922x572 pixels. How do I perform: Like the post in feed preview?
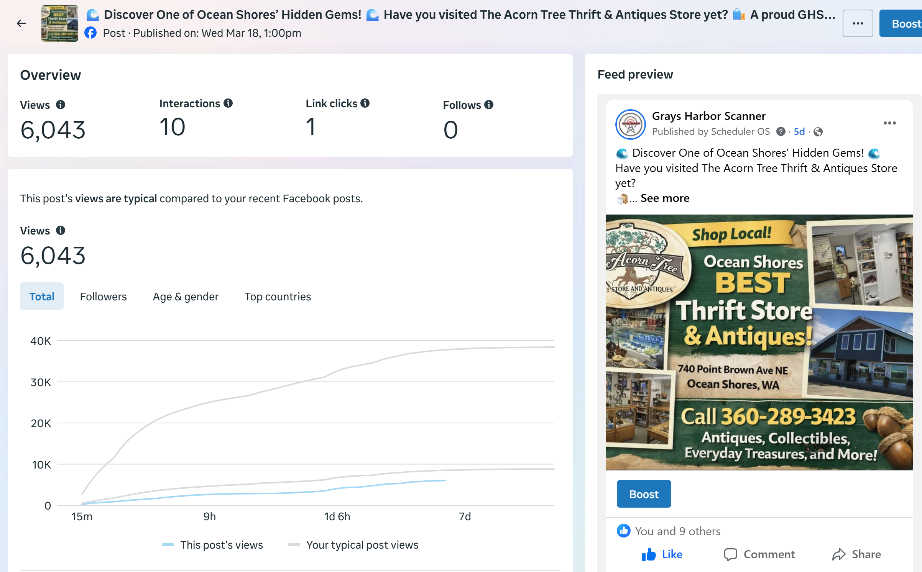pos(662,554)
